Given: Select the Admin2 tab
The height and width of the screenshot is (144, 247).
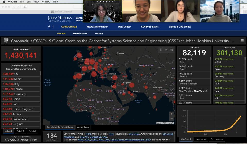Looking at the screenshot, I should [x=32, y=131].
